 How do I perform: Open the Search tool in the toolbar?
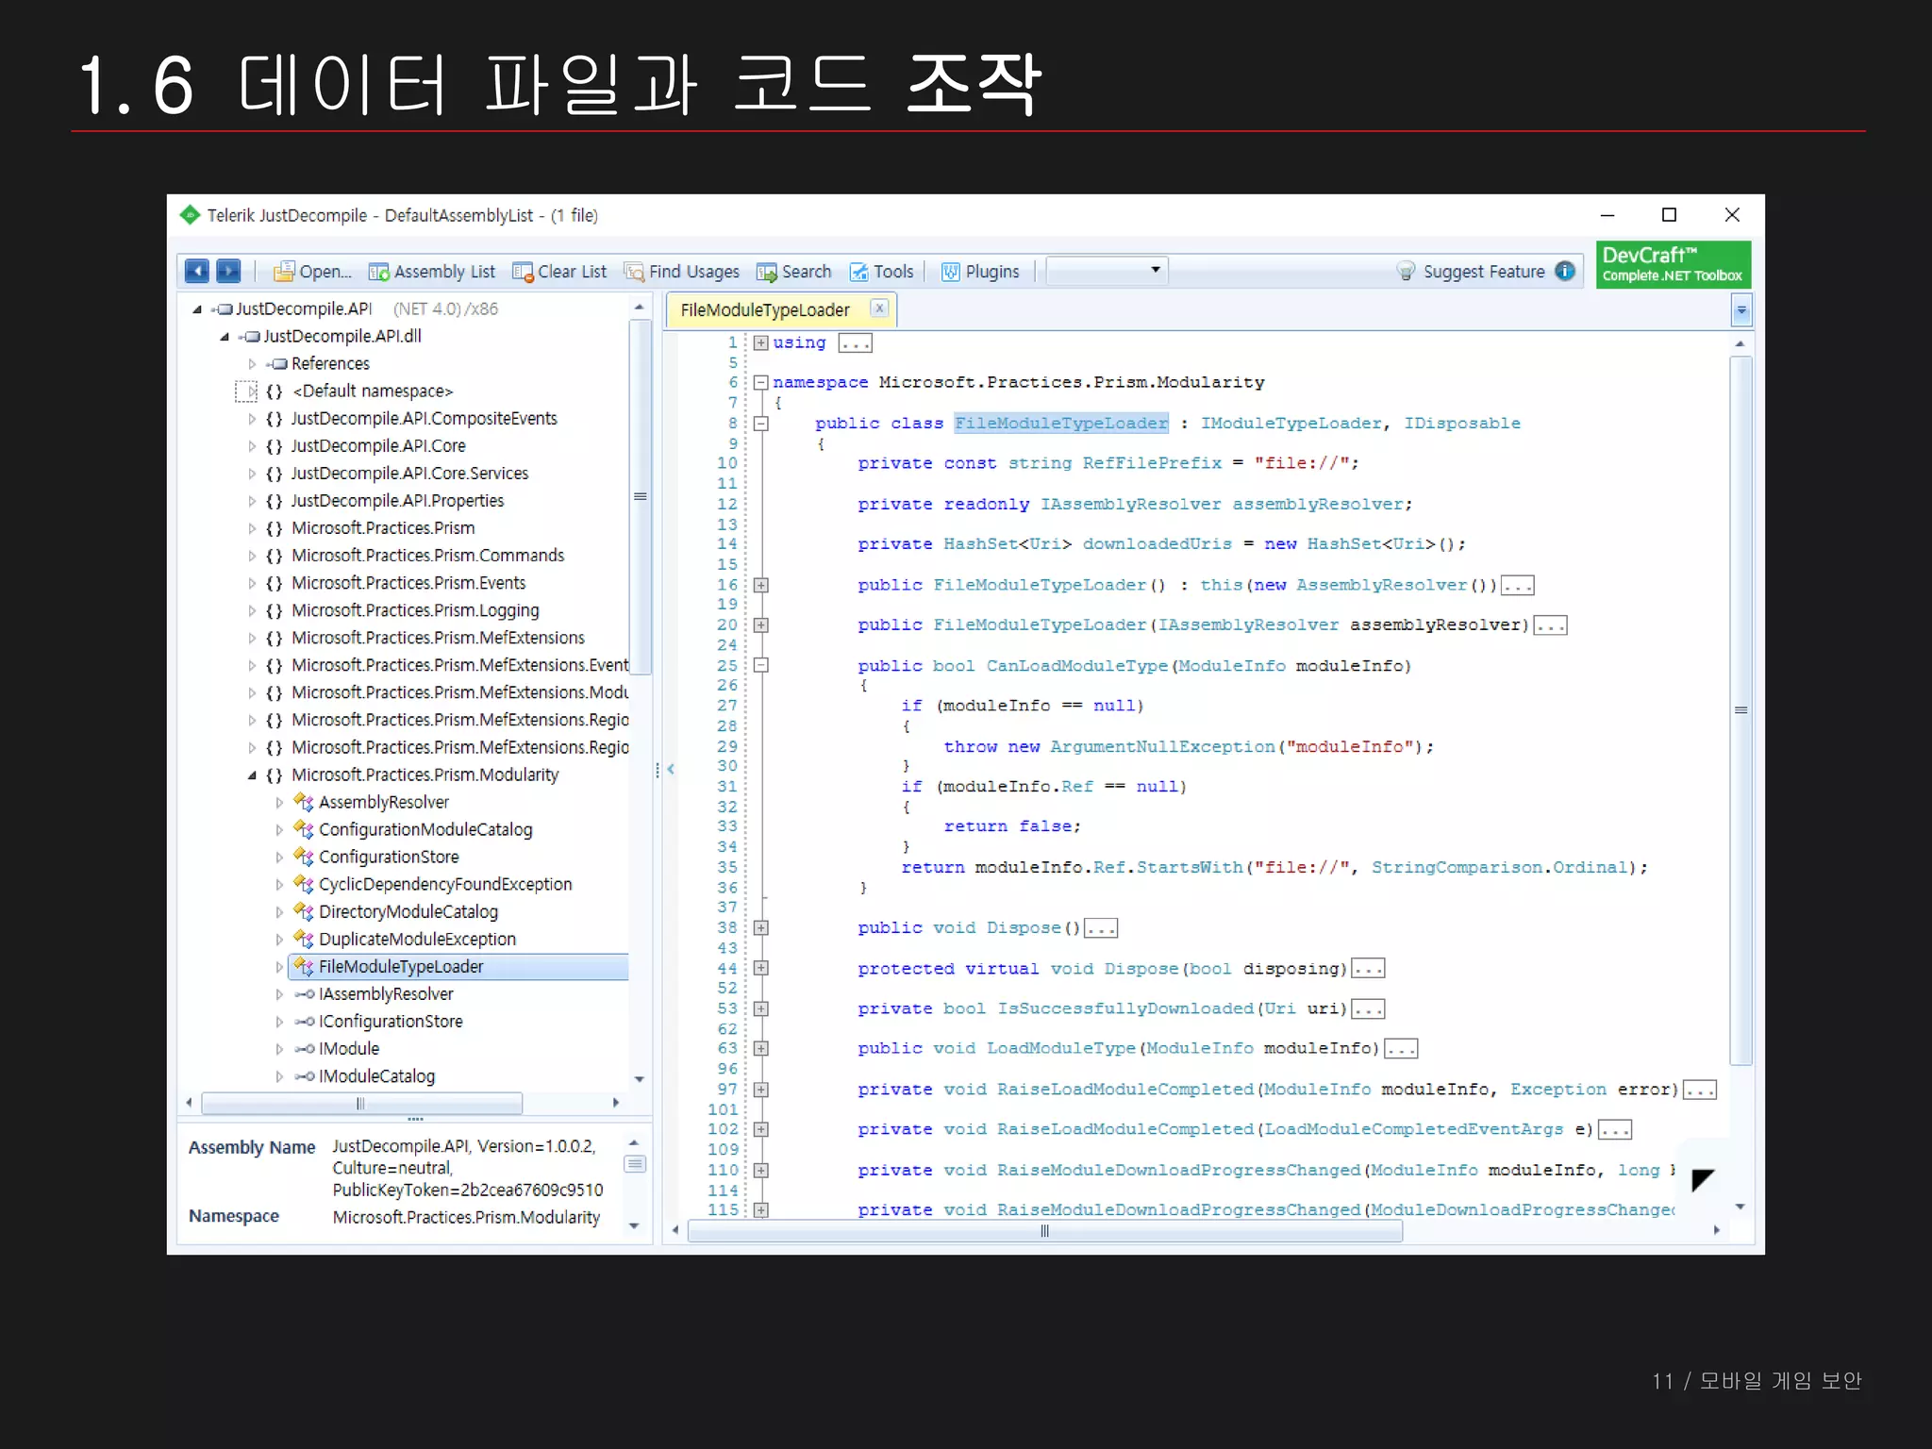(x=794, y=272)
